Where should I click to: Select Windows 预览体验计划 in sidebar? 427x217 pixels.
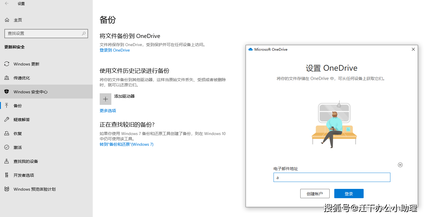pos(47,189)
